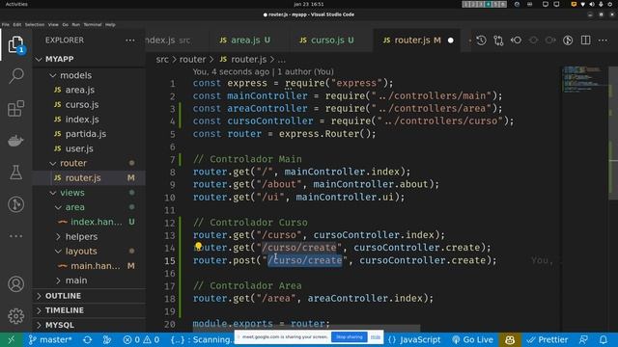Image resolution: width=618 pixels, height=347 pixels.
Task: Click Prettier formatter status item
Action: (548, 339)
